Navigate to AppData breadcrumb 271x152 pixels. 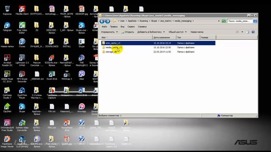132,21
